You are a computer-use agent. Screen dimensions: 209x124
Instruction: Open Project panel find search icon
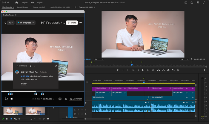(44, 119)
